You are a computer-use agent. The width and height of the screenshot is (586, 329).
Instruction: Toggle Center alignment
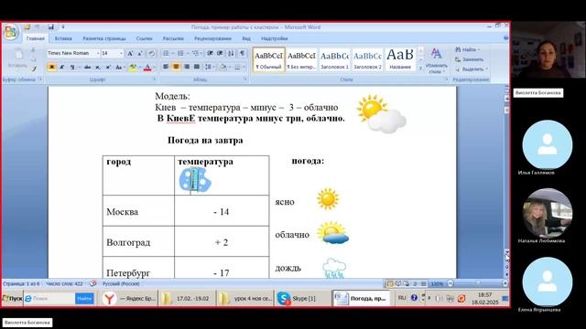(176, 67)
